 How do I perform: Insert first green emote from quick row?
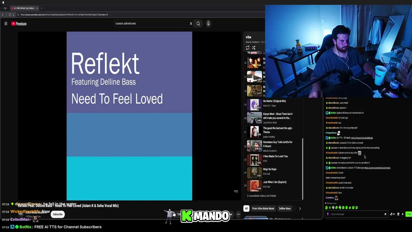click(326, 208)
